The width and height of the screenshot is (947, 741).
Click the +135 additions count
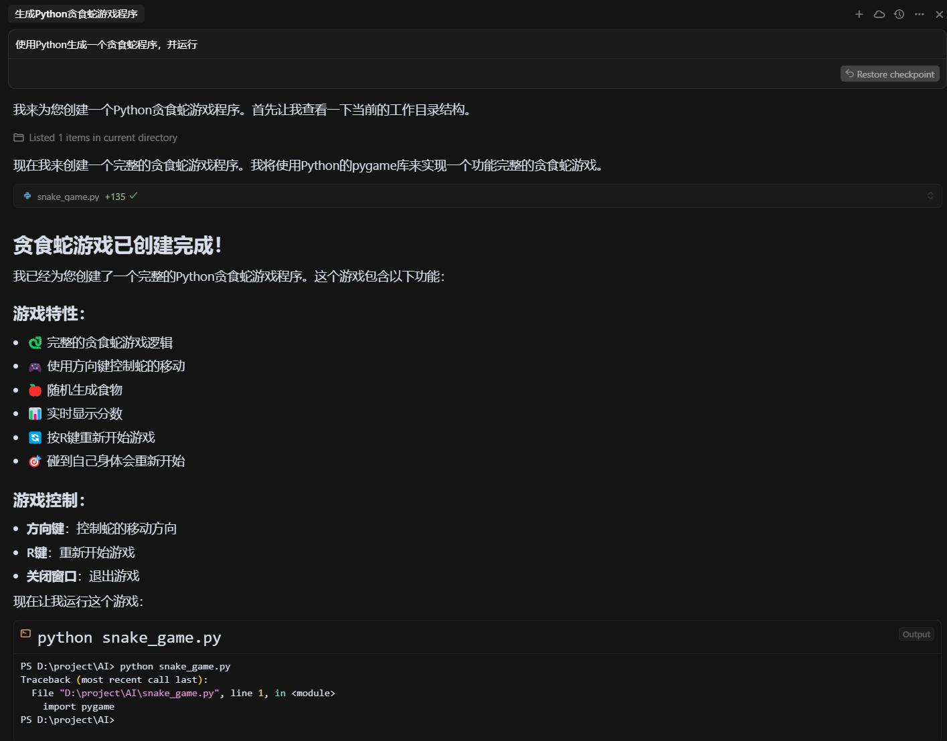(115, 196)
